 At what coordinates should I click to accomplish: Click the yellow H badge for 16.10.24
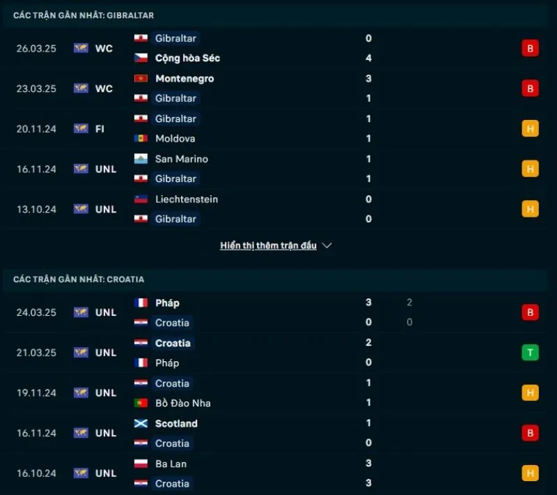pos(530,473)
